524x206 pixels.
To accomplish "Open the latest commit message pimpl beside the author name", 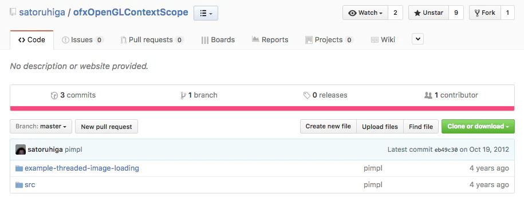I will pyautogui.click(x=73, y=150).
